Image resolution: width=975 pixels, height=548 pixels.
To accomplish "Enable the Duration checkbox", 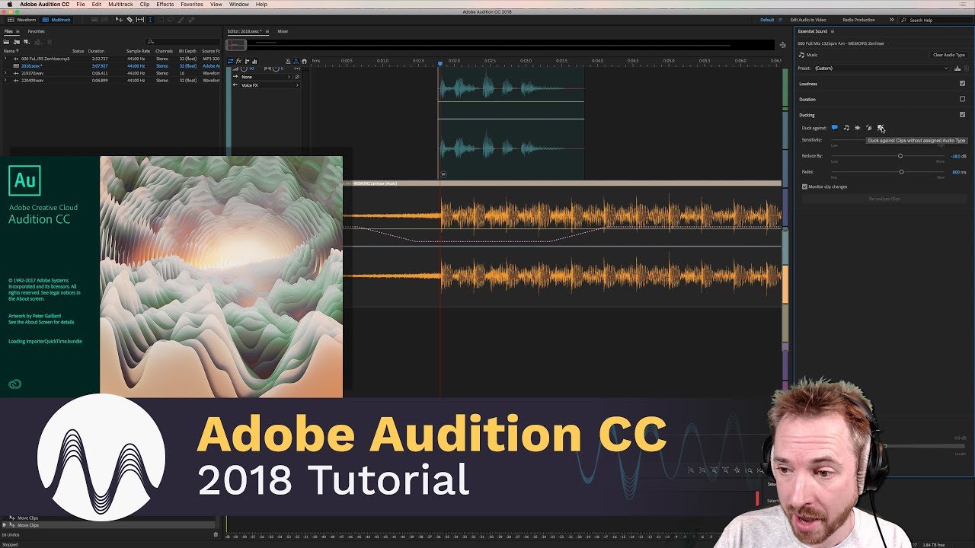I will (962, 99).
